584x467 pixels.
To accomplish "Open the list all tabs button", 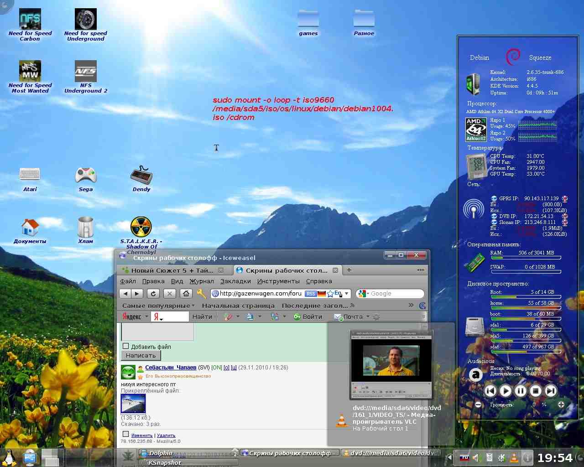I will [x=420, y=270].
